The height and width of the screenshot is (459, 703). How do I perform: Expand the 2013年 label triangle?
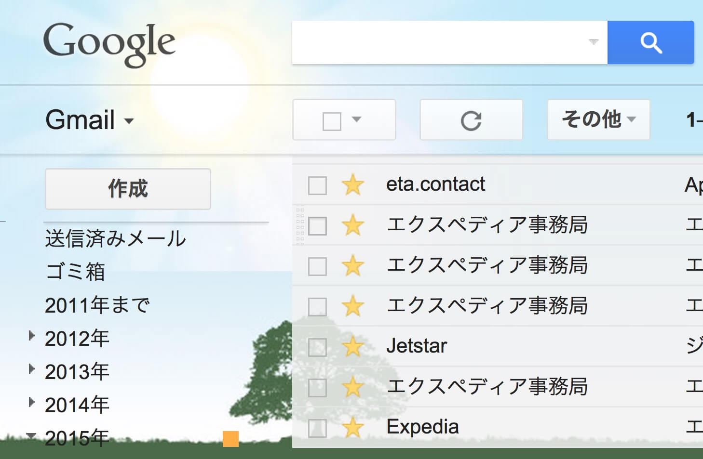click(31, 369)
